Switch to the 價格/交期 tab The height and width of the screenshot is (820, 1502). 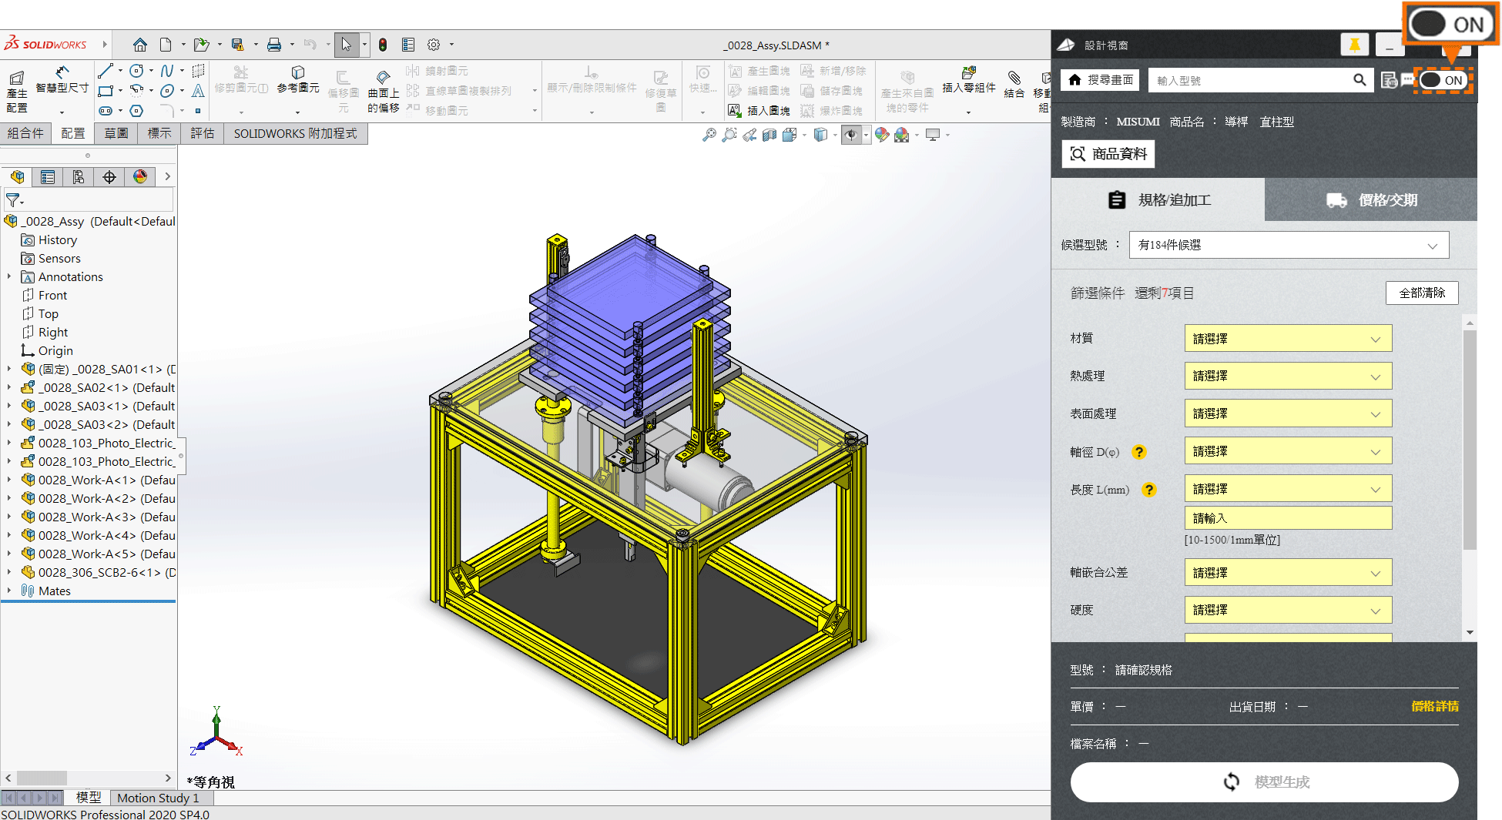tap(1370, 199)
